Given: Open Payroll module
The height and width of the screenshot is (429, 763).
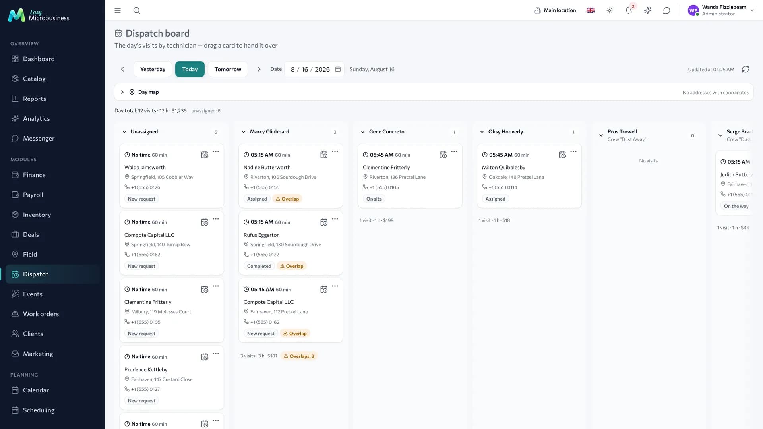Looking at the screenshot, I should 52,195.
